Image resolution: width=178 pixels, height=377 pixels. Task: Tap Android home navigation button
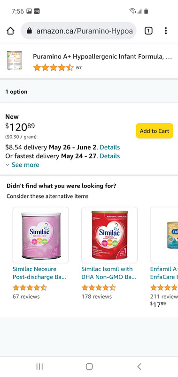click(89, 367)
